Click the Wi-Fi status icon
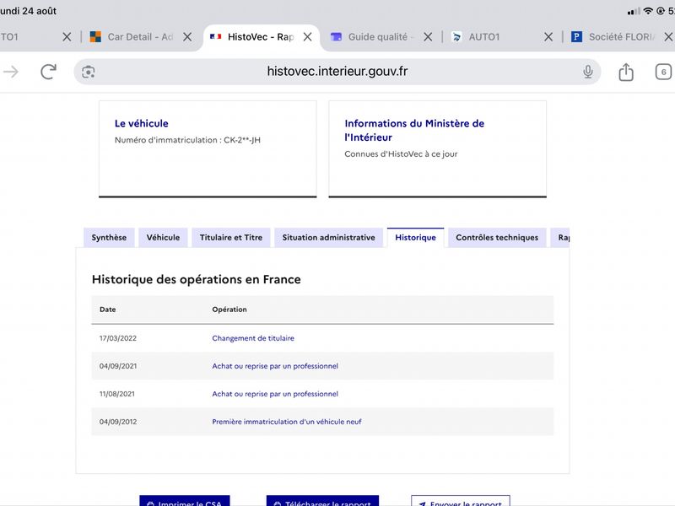Viewport: 675px width, 506px height. point(648,11)
